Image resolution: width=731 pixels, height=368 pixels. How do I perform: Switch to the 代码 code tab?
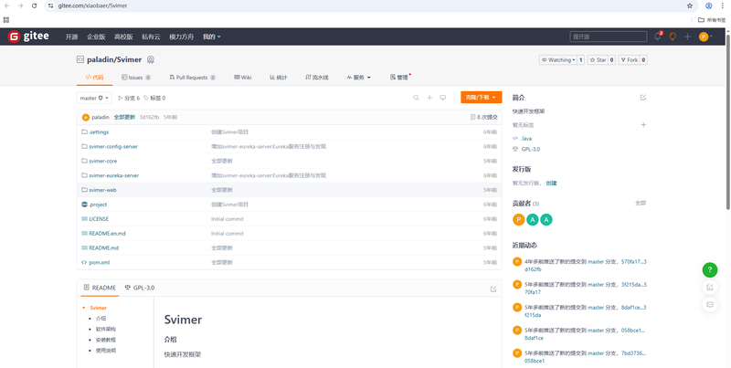pyautogui.click(x=95, y=78)
